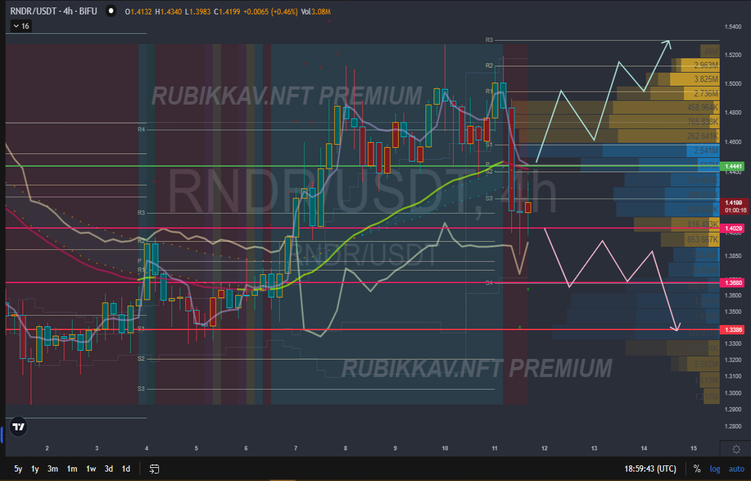
Task: Click the green 1.4441 price label
Action: click(733, 166)
